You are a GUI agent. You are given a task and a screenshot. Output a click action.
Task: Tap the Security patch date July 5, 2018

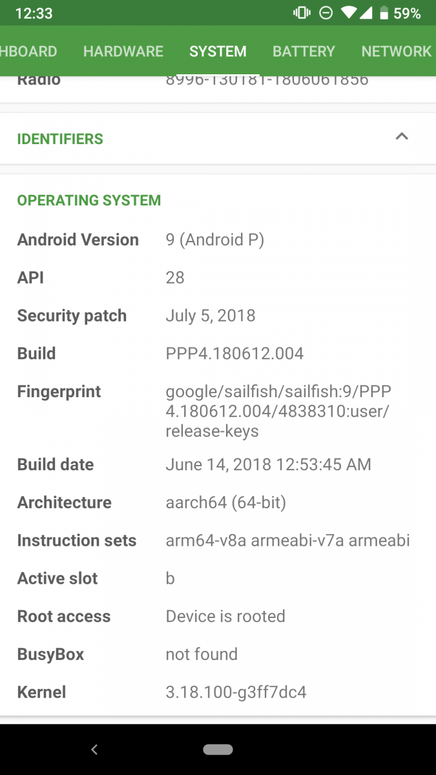click(x=211, y=315)
